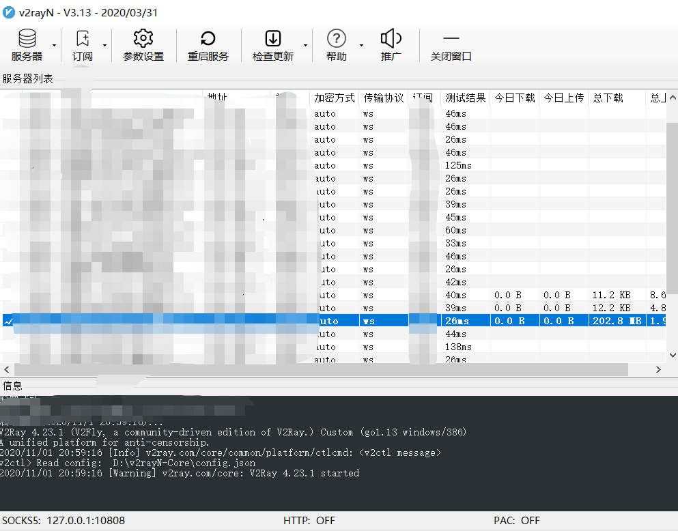
Task: Click the checkmark of the active server row
Action: [x=8, y=321]
